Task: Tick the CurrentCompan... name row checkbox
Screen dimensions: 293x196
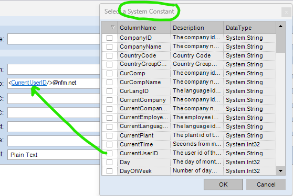Action: pos(110,109)
